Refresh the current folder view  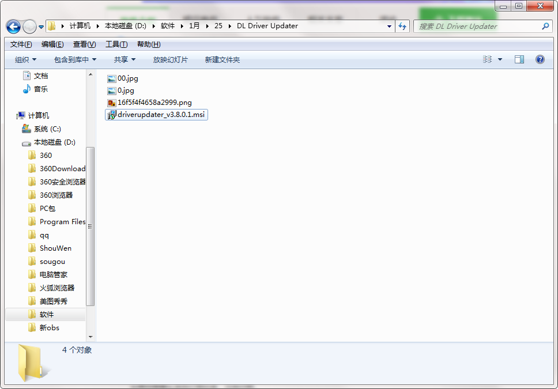coord(402,26)
